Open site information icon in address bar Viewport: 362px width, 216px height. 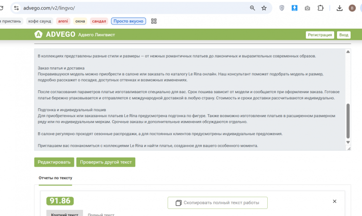16,8
